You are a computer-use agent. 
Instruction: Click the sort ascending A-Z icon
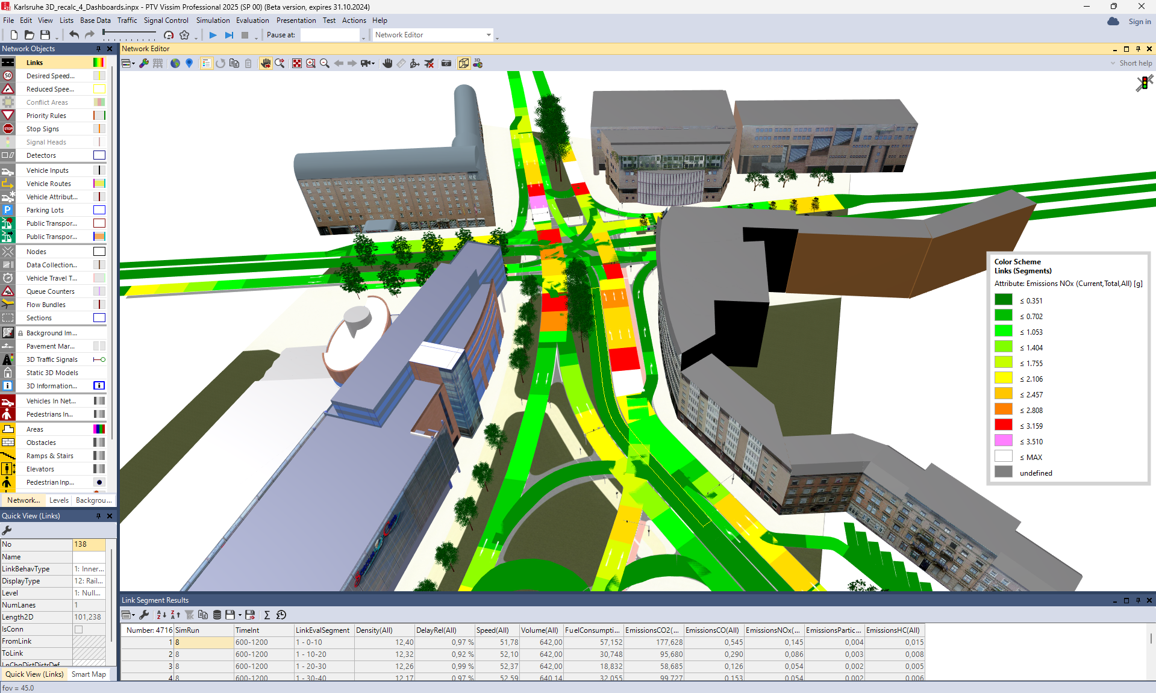pos(161,615)
